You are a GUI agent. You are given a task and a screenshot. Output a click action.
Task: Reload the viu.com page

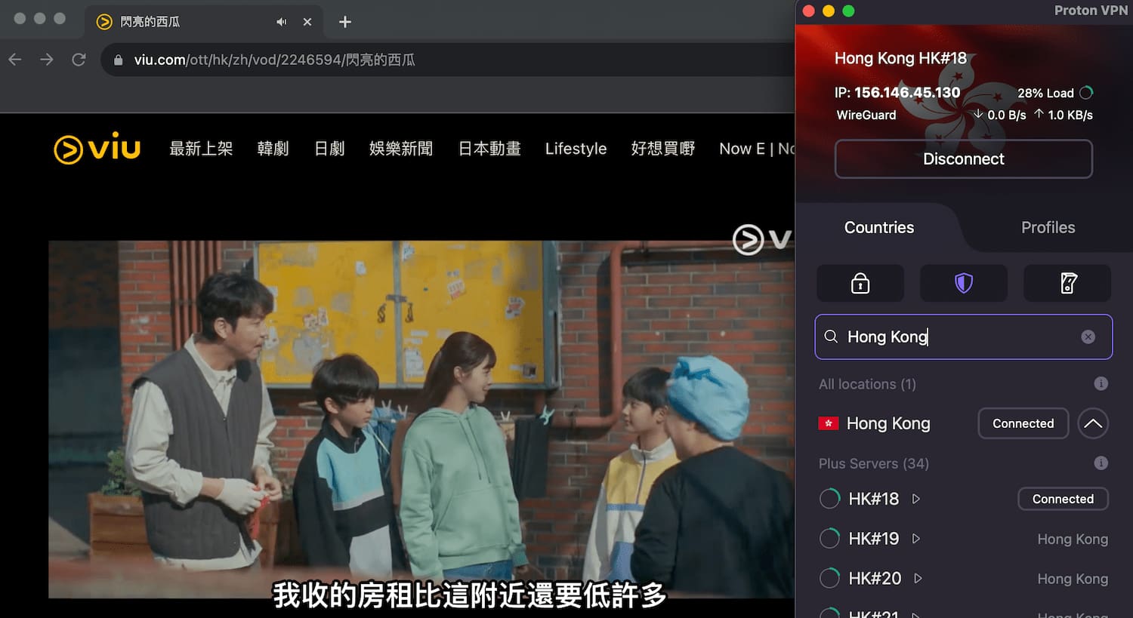[x=79, y=59]
